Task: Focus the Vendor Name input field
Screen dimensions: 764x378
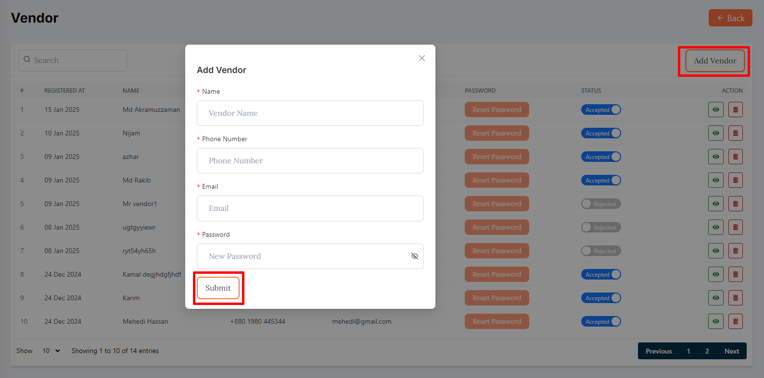Action: coord(310,113)
